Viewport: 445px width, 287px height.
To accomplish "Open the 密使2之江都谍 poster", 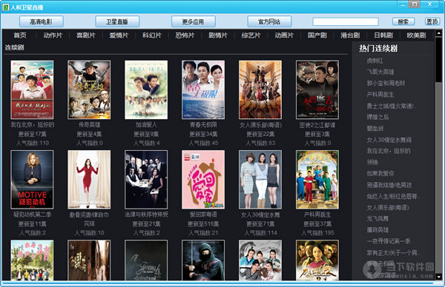I will 317,90.
